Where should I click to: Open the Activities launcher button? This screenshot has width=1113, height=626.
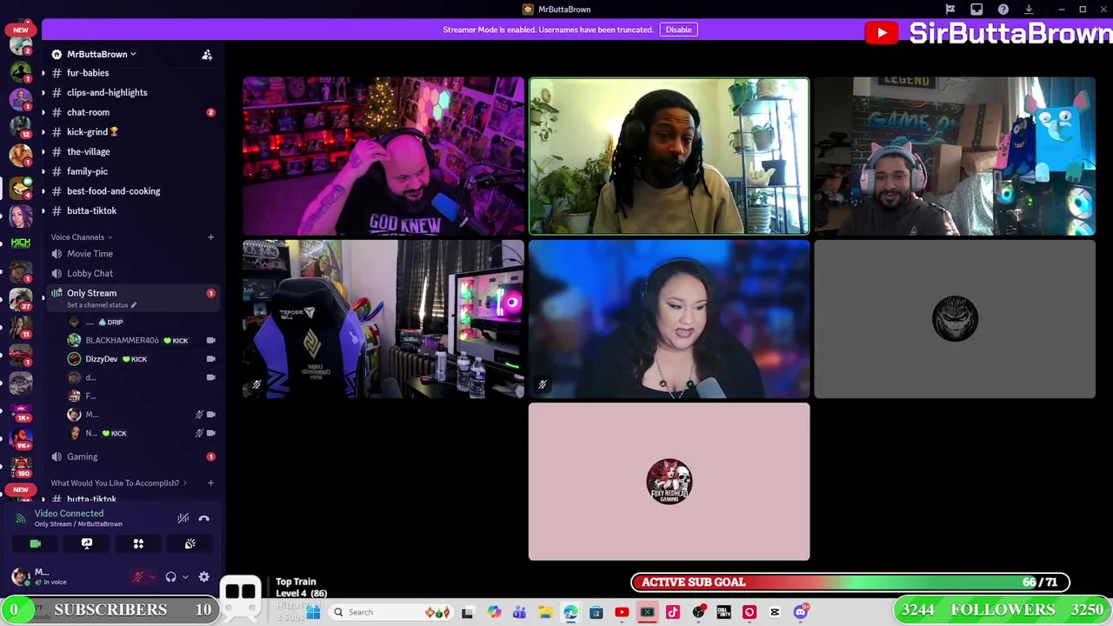coord(138,543)
